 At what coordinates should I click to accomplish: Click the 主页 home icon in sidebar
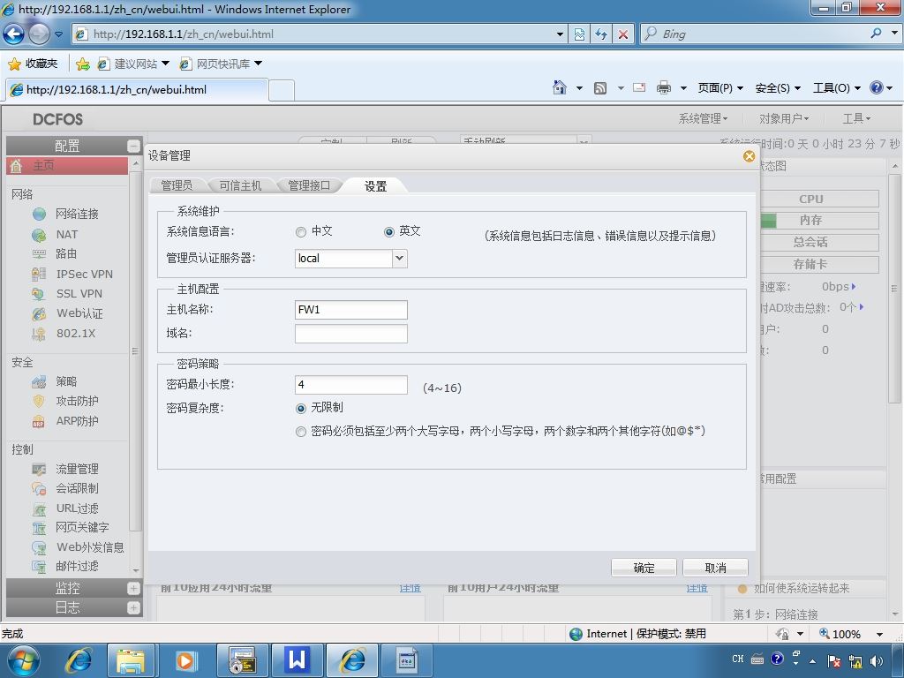[16, 166]
